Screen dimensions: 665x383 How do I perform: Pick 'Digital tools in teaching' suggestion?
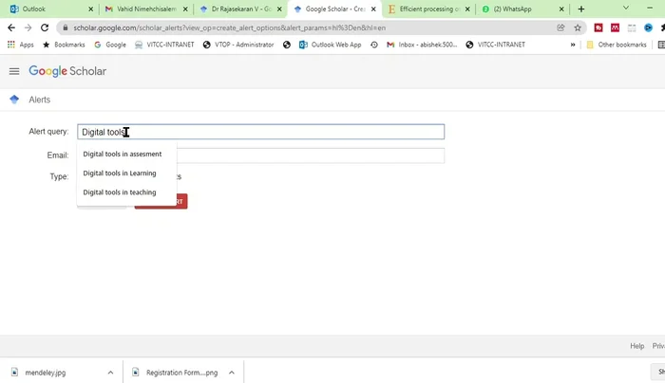pos(119,192)
